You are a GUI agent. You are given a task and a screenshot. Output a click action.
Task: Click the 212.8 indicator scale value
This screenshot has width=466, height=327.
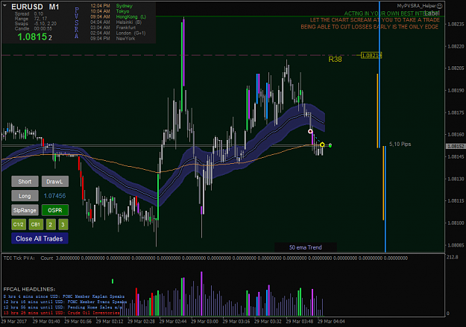click(x=452, y=257)
